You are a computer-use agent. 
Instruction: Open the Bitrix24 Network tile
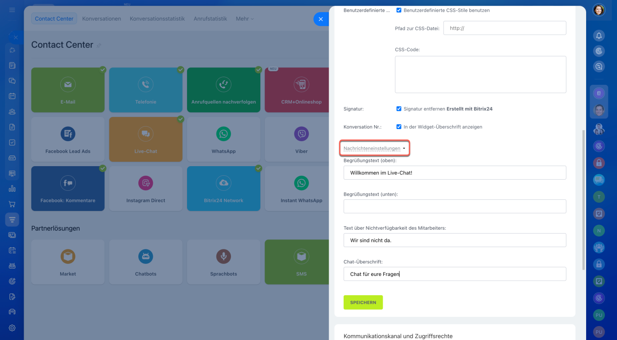[224, 188]
